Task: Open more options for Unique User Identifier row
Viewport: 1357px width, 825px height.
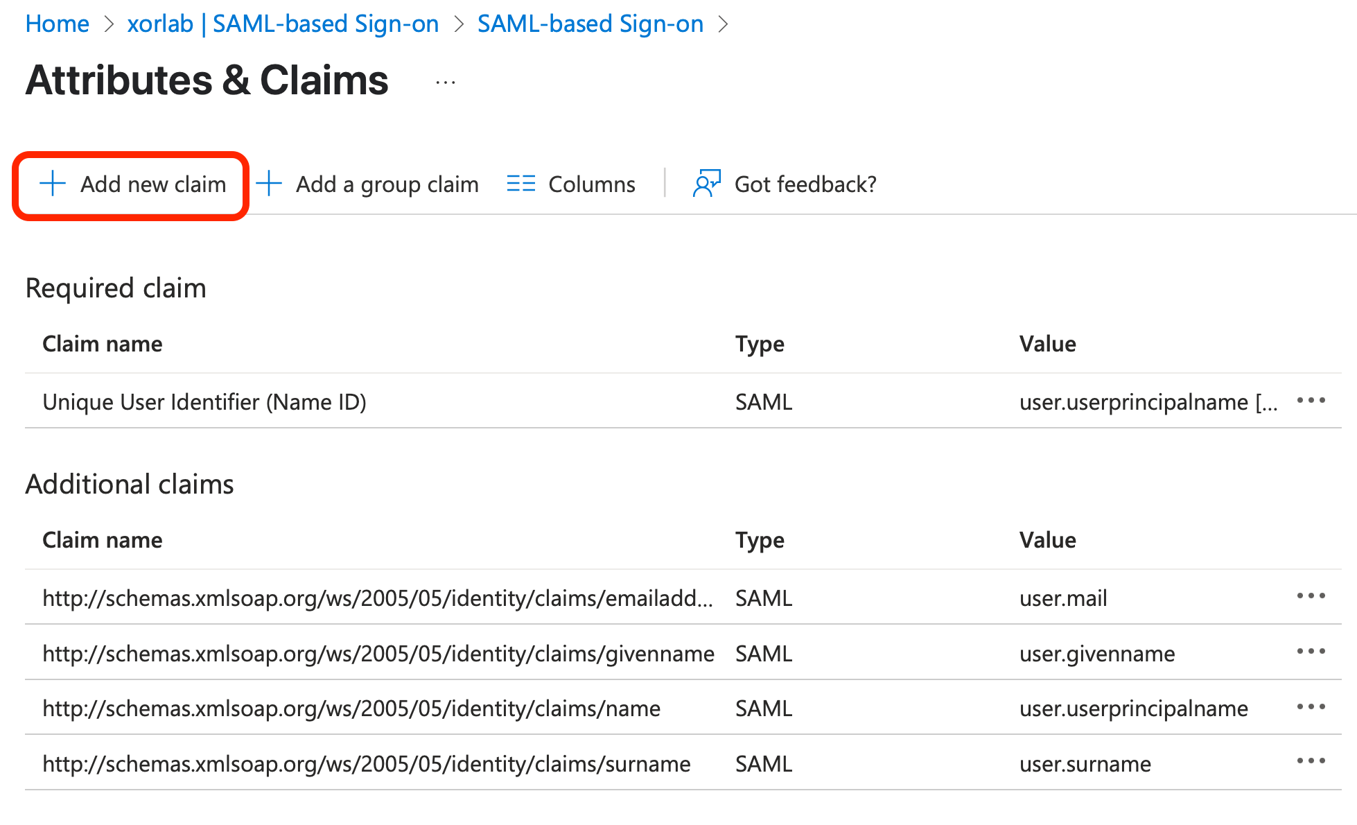Action: tap(1311, 401)
